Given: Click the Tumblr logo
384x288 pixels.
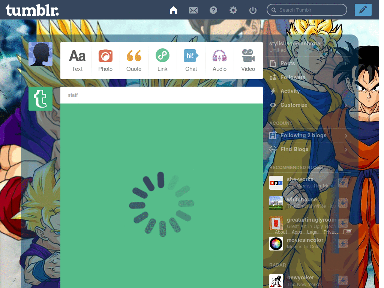Looking at the screenshot, I should tap(32, 10).
